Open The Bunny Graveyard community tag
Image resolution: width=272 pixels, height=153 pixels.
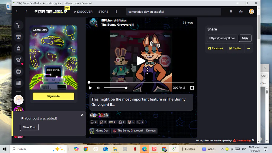point(128,131)
